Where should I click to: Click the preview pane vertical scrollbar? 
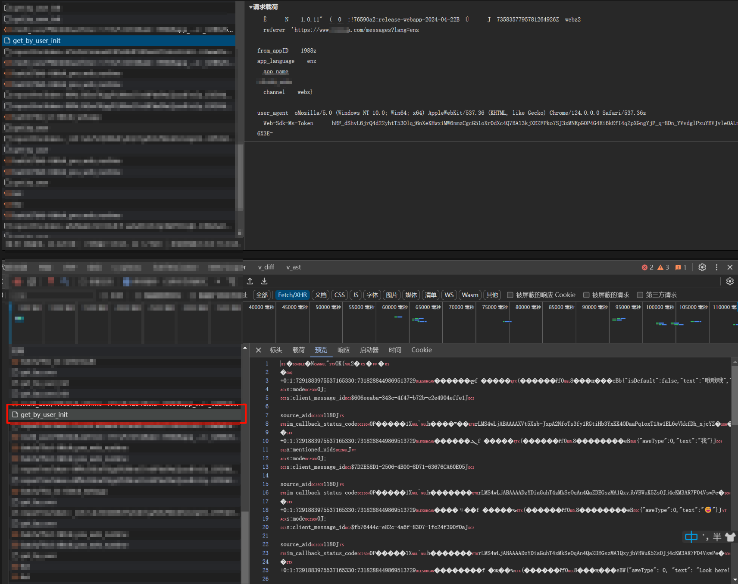(x=735, y=395)
